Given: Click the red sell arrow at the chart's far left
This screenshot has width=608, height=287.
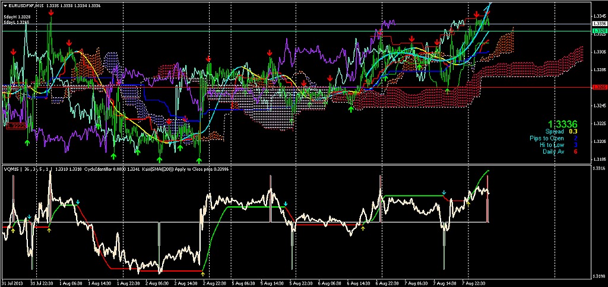Looking at the screenshot, I should pyautogui.click(x=14, y=53).
